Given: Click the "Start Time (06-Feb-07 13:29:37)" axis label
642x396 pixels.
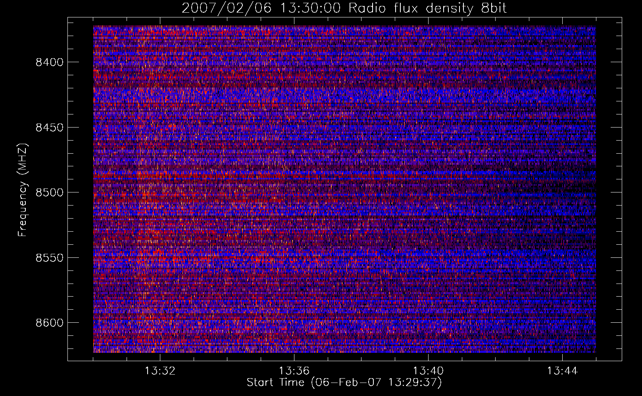Looking at the screenshot, I should [x=344, y=383].
